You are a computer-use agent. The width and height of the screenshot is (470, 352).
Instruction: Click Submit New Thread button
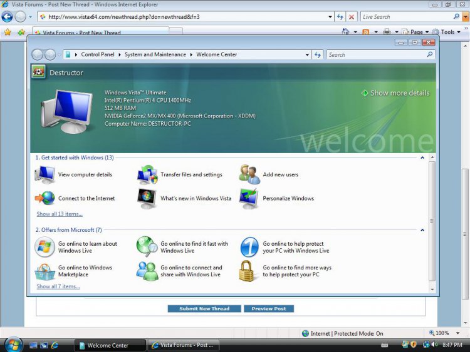[204, 309]
